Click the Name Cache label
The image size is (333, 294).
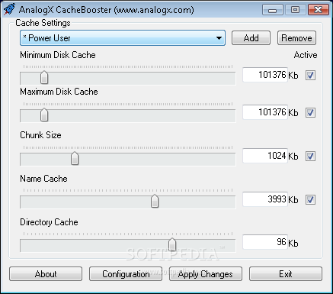coord(43,179)
